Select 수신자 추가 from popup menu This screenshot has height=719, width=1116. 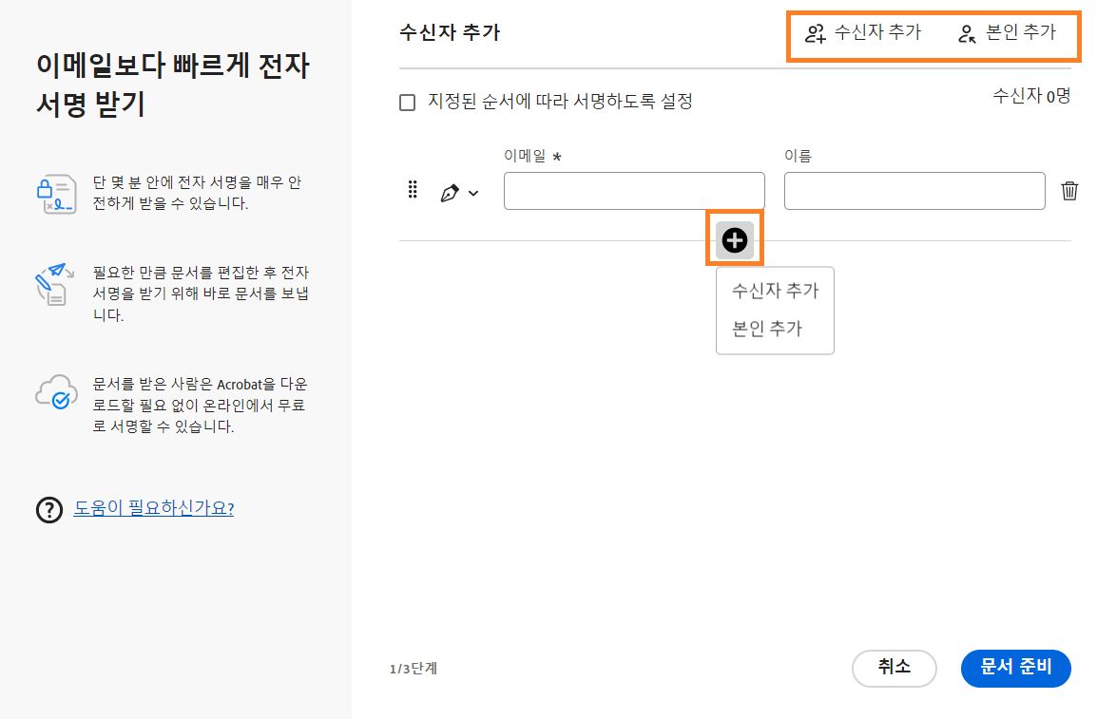pos(773,292)
